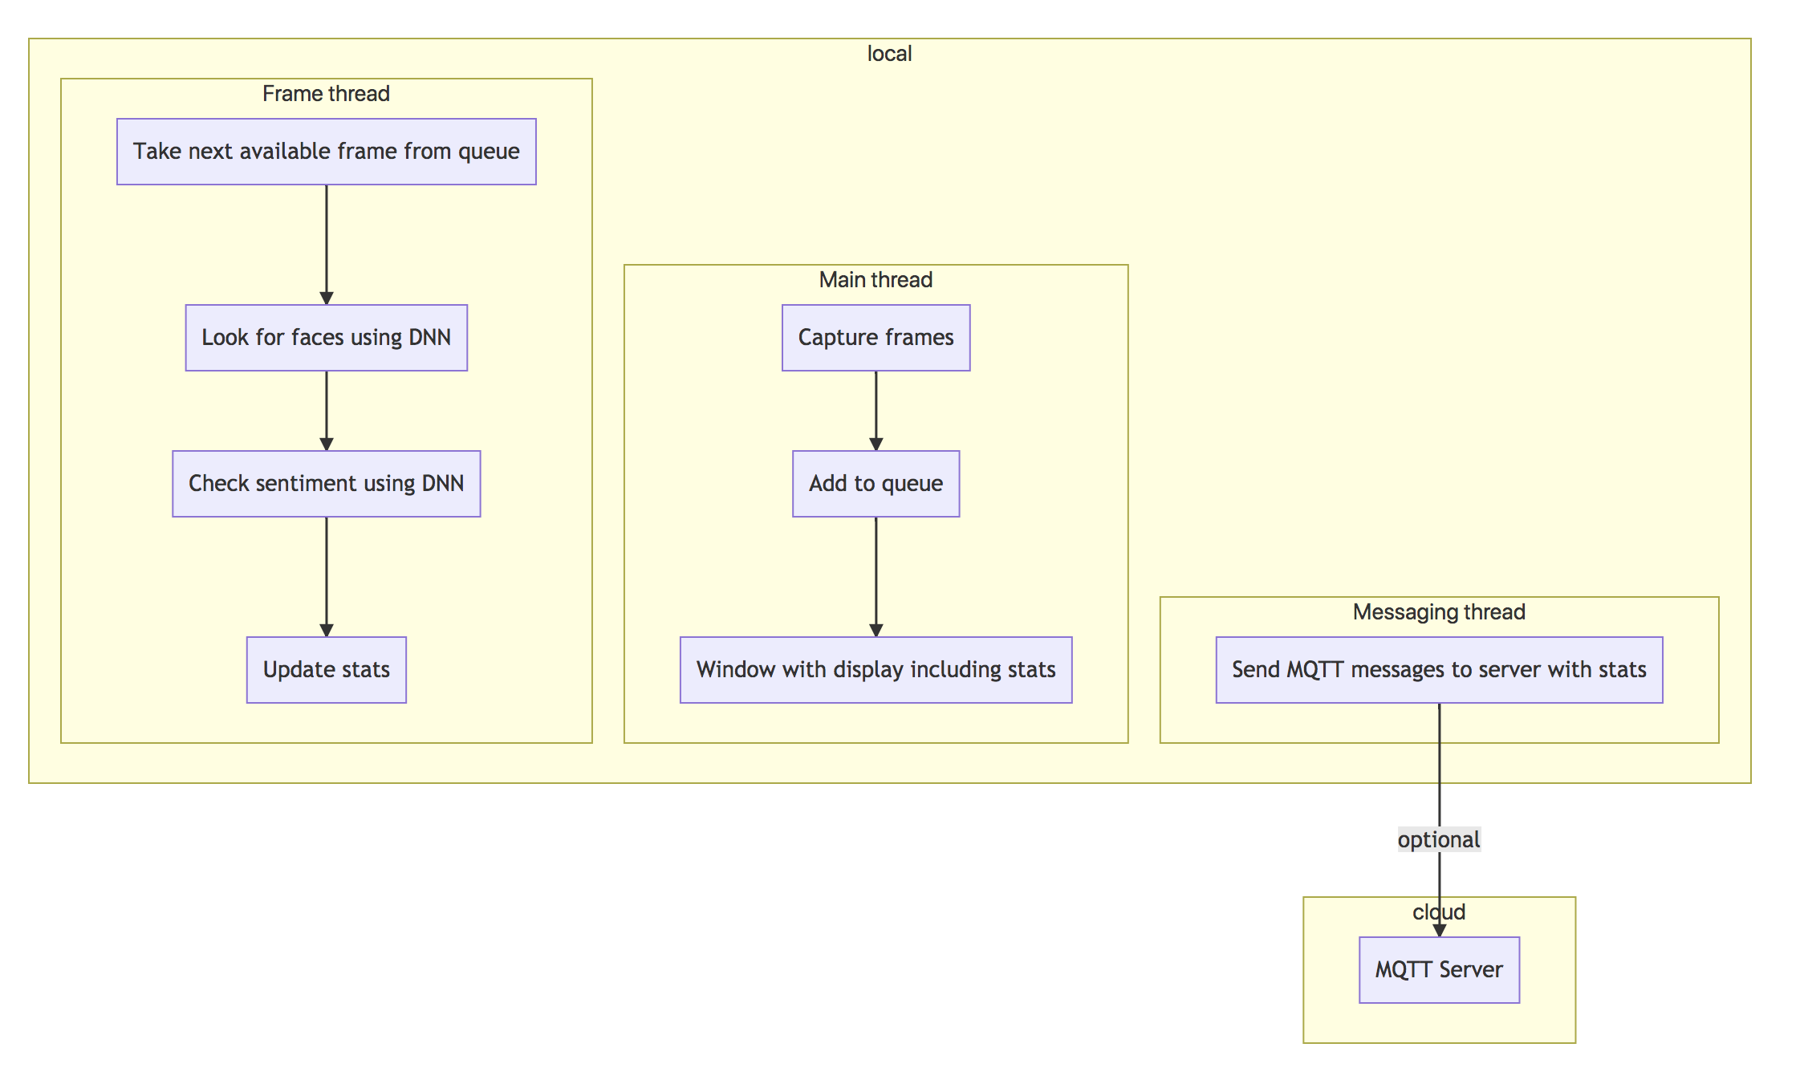Select the 'Look for faces using DNN' box
The image size is (1804, 1080).
pos(326,338)
